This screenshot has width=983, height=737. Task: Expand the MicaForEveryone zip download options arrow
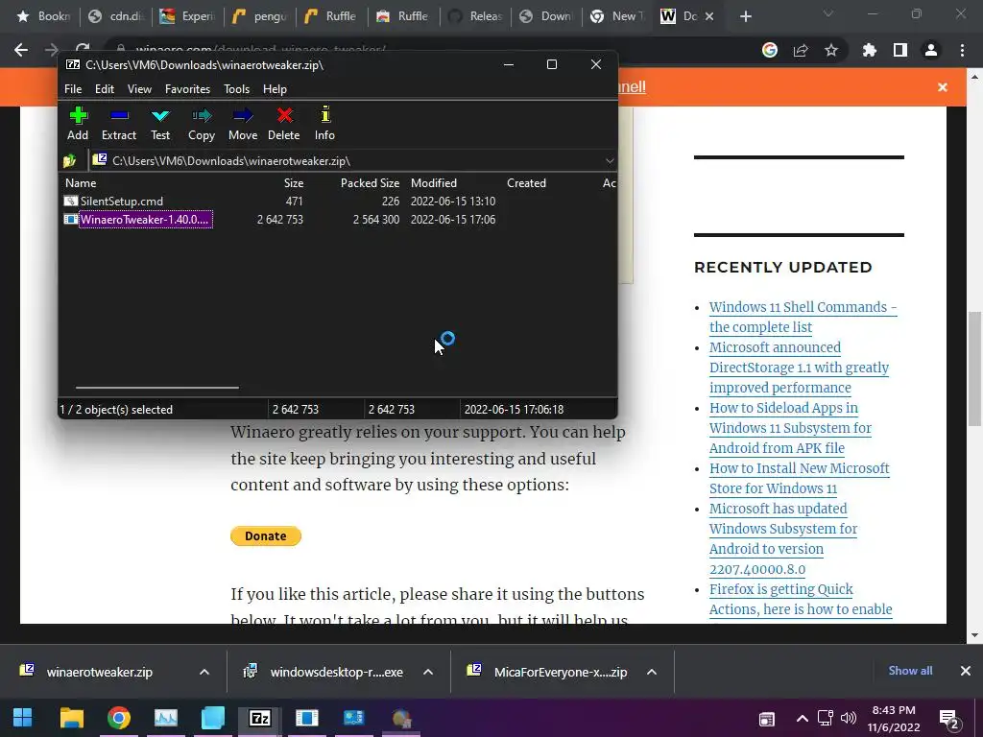pyautogui.click(x=652, y=672)
